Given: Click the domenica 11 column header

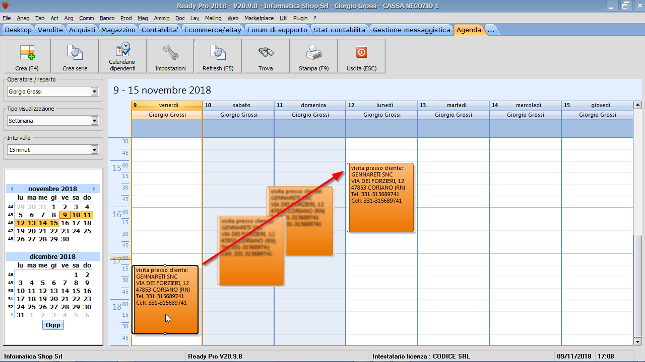Looking at the screenshot, I should pos(310,105).
